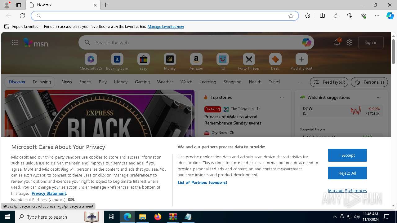
Task: Close the New tab tab
Action: [95, 5]
